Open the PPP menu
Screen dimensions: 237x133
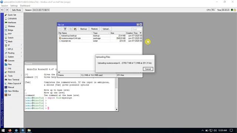[10, 34]
